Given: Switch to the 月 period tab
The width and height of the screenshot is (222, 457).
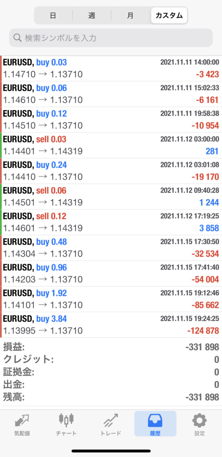Looking at the screenshot, I should point(130,16).
